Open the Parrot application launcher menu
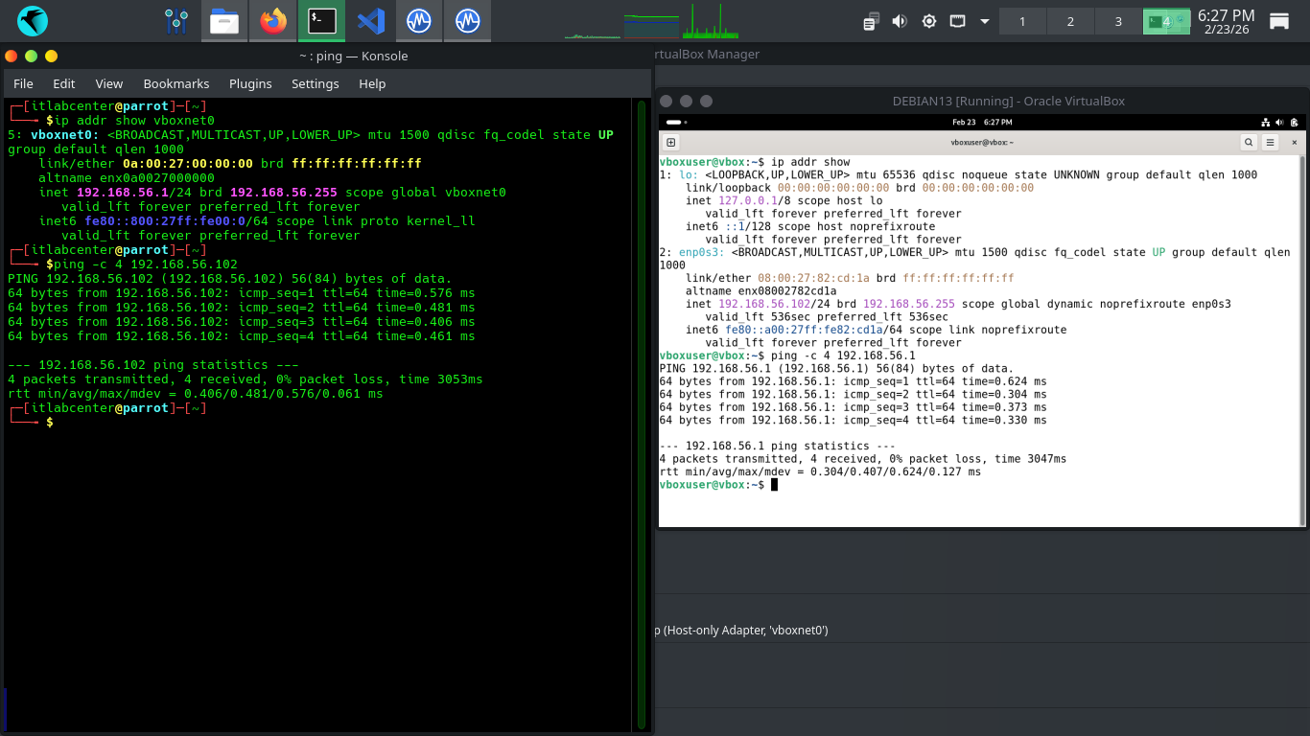This screenshot has height=736, width=1310. point(32,20)
